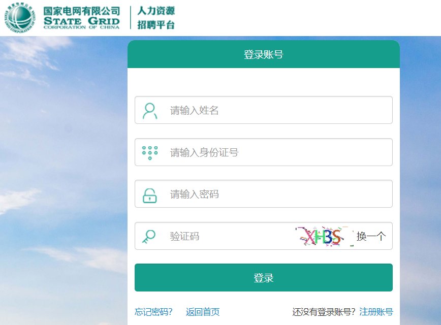Click the keypad icon beside the ID number field

tap(149, 151)
